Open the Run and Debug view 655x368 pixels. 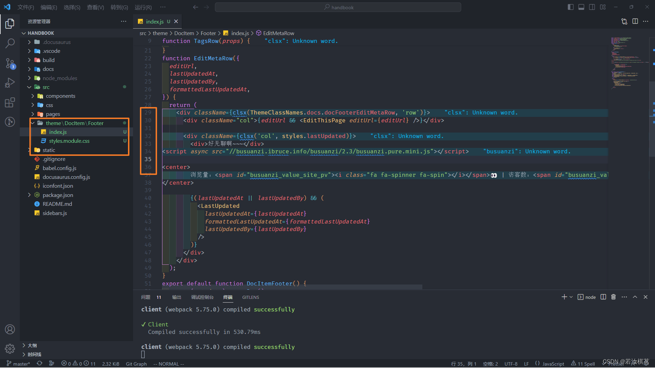10,83
